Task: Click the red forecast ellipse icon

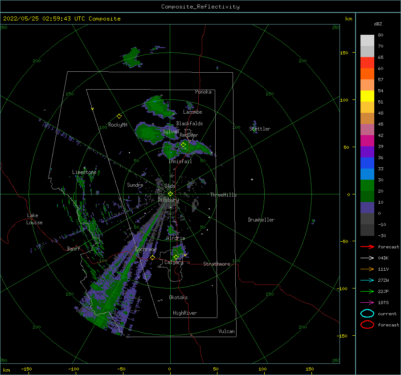Action: click(x=367, y=325)
